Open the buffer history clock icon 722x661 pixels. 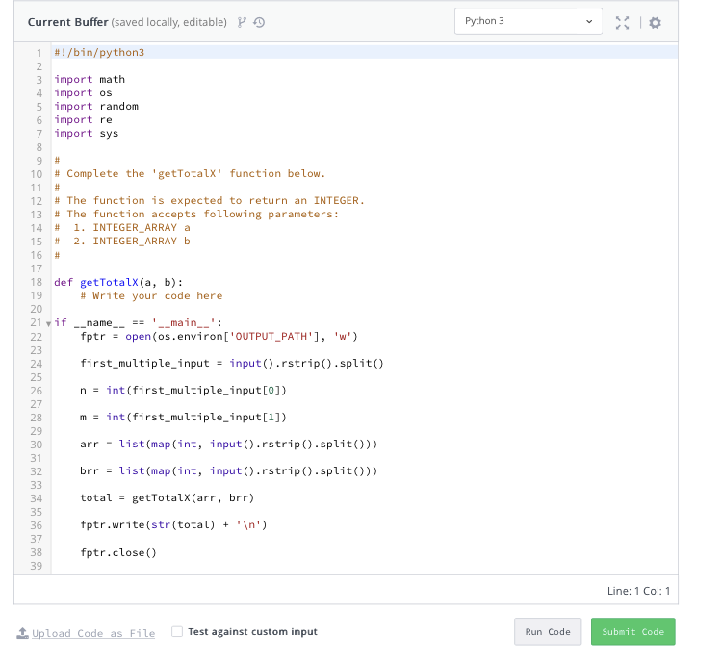click(x=259, y=22)
